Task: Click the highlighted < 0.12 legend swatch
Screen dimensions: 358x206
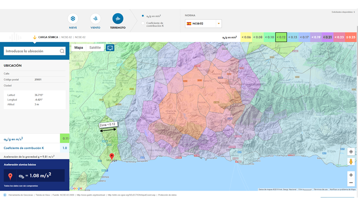Action: (281, 37)
